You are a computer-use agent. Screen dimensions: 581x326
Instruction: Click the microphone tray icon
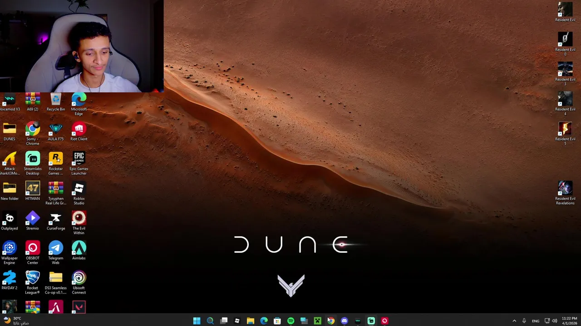(524, 321)
